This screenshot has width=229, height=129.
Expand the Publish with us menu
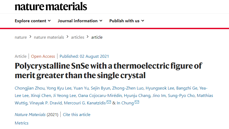coord(127,21)
